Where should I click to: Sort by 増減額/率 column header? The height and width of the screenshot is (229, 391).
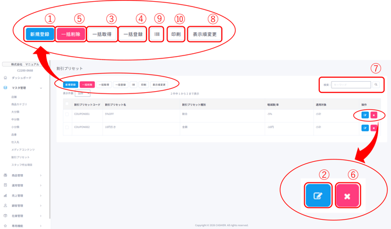tap(273, 105)
